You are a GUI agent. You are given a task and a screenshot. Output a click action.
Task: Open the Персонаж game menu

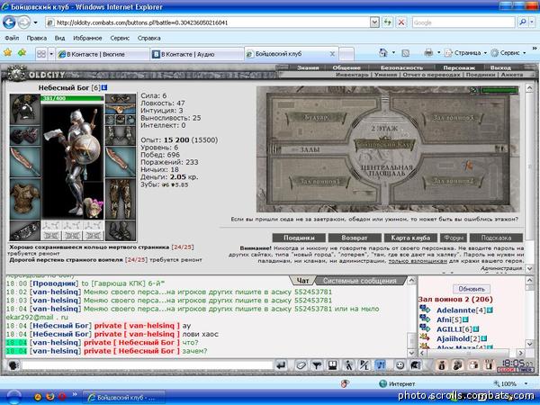click(459, 67)
